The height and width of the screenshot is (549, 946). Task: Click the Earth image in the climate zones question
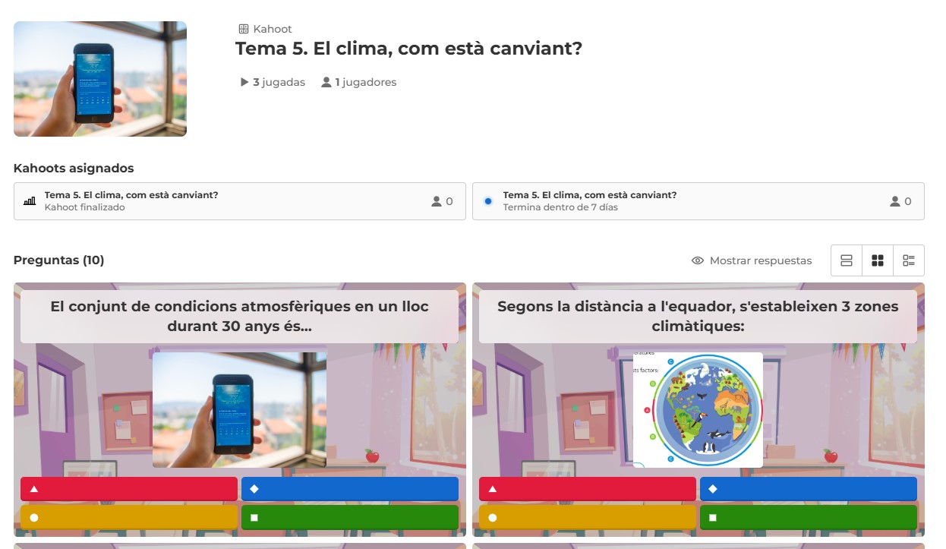coord(698,409)
